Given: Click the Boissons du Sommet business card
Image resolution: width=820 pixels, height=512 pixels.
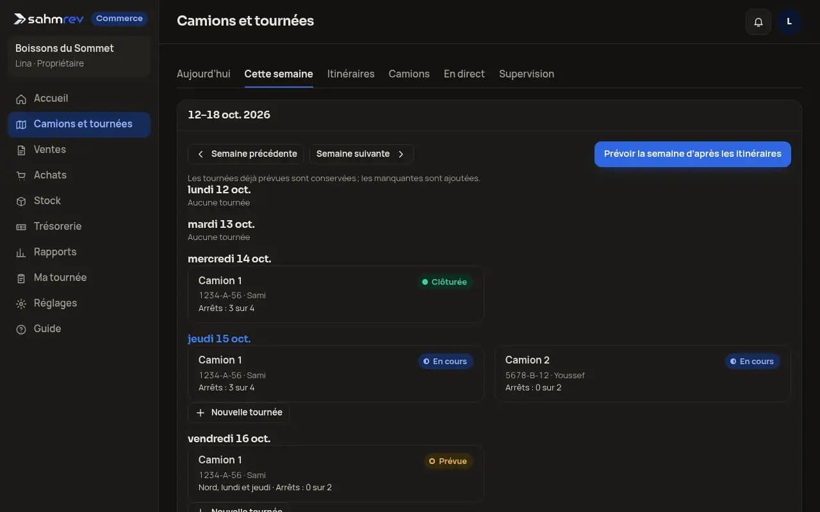Looking at the screenshot, I should pos(79,56).
